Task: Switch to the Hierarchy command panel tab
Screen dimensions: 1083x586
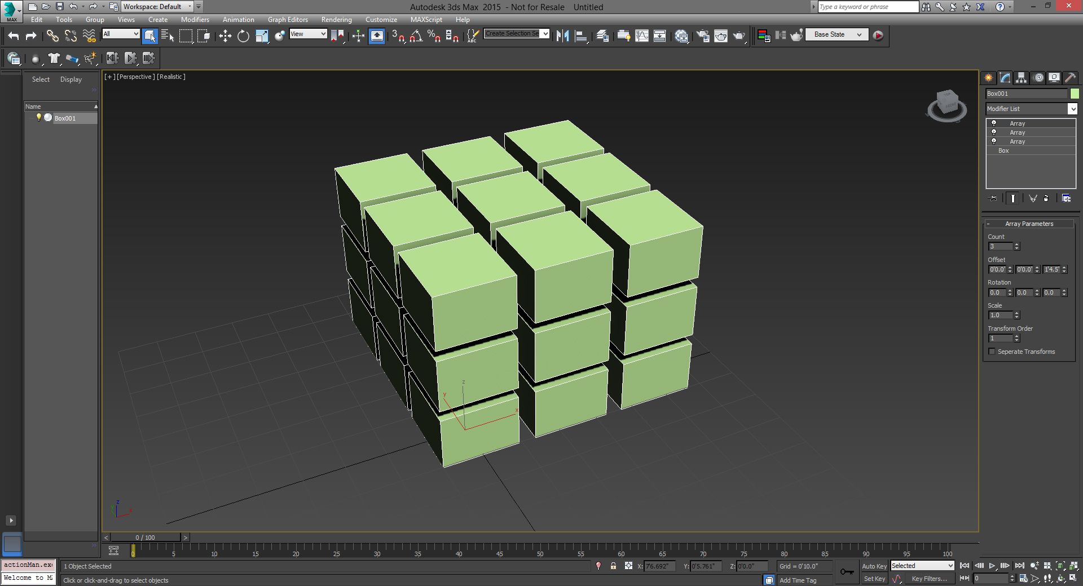Action: click(1021, 78)
